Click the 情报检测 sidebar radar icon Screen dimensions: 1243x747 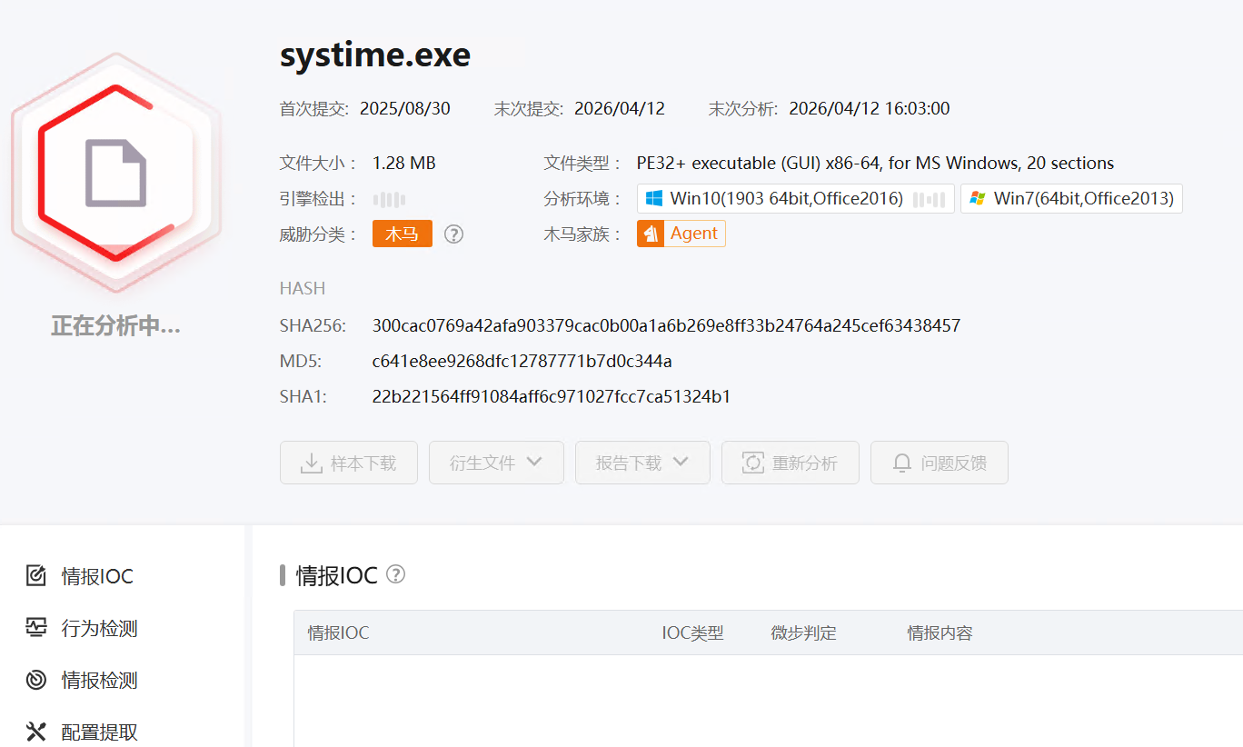tap(36, 680)
